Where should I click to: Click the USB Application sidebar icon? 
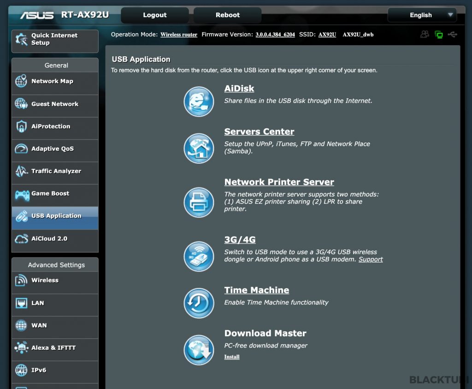(x=21, y=216)
